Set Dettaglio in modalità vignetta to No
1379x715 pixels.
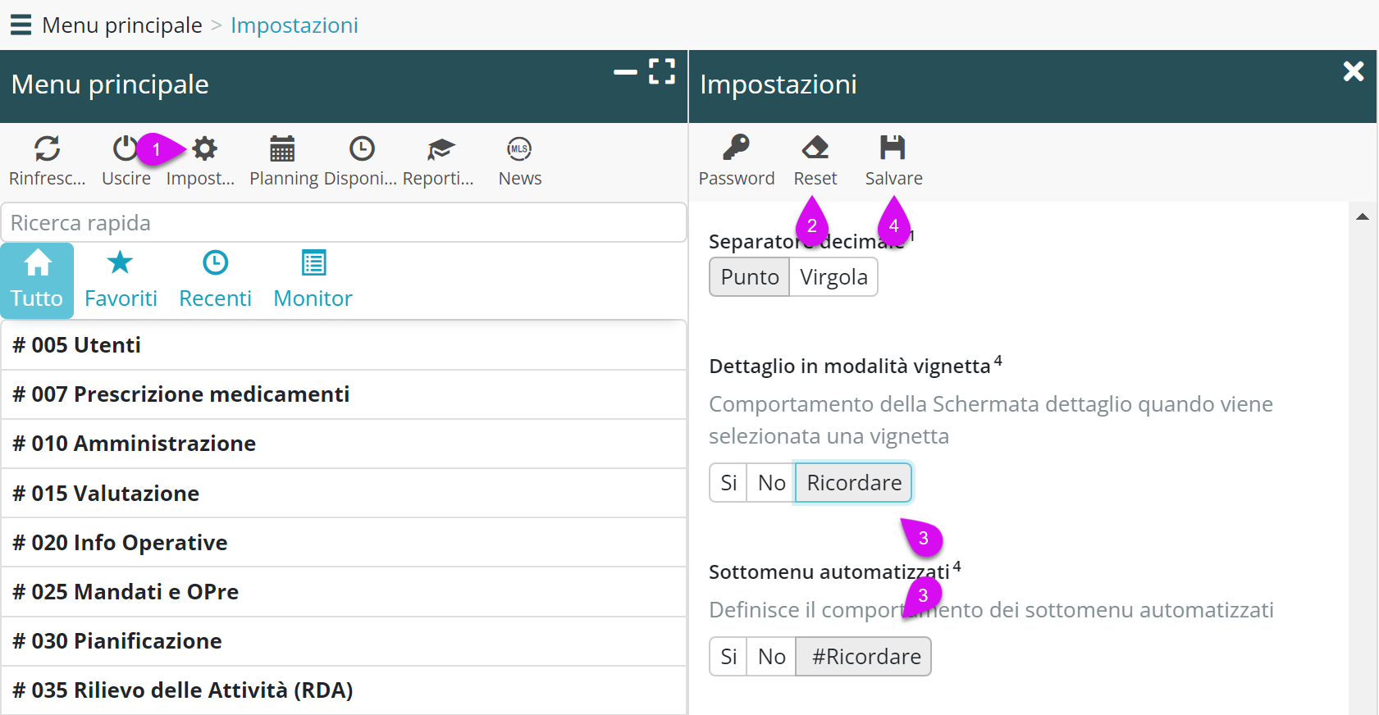771,483
